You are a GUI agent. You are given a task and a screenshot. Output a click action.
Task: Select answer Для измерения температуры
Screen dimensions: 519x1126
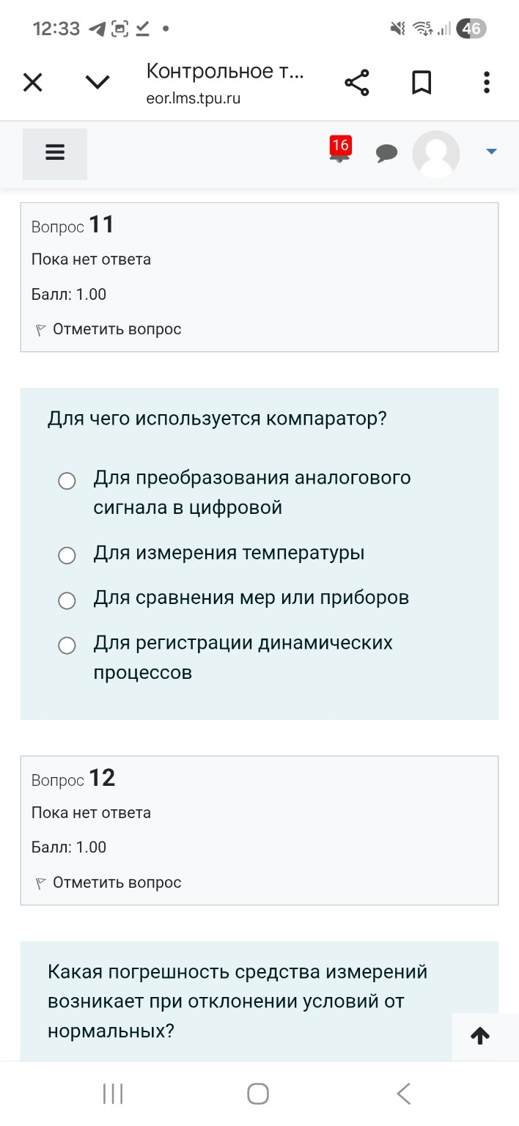[67, 556]
